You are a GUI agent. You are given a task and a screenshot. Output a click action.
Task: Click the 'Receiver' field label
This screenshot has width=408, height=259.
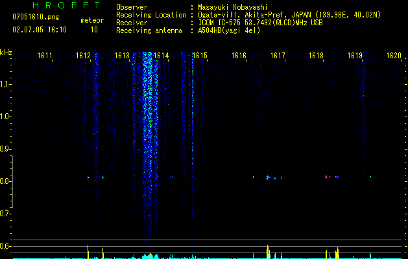pos(132,23)
